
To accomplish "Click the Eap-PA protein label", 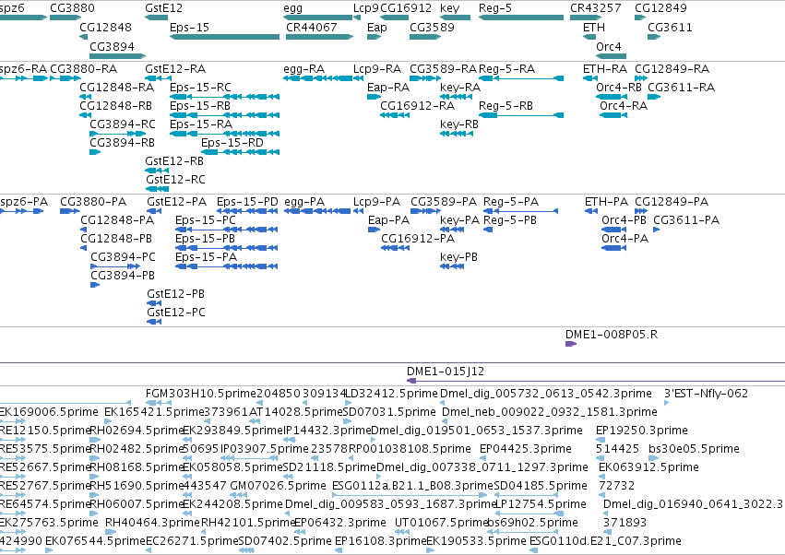I will pyautogui.click(x=388, y=220).
